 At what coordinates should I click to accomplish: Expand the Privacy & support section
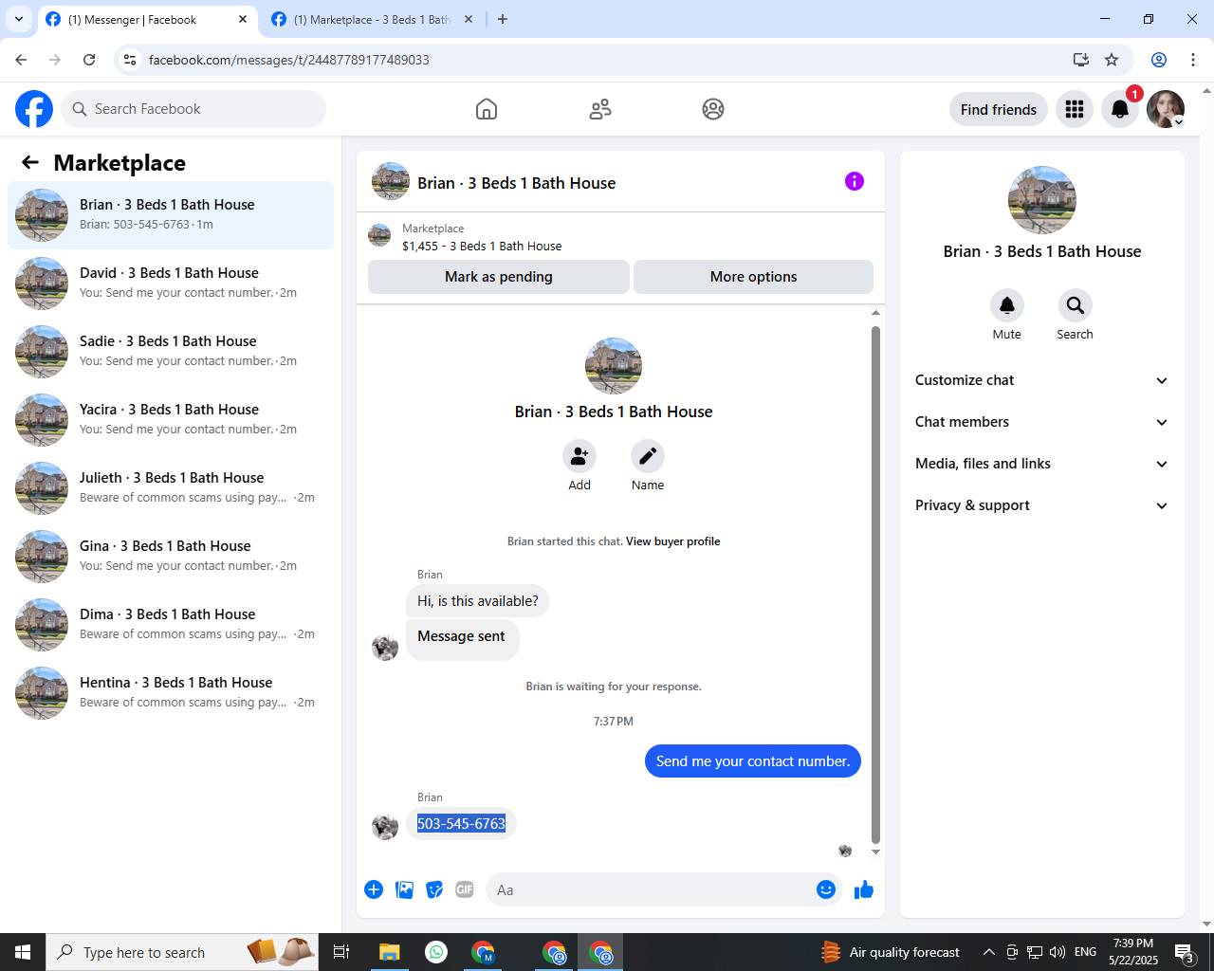coord(1041,505)
